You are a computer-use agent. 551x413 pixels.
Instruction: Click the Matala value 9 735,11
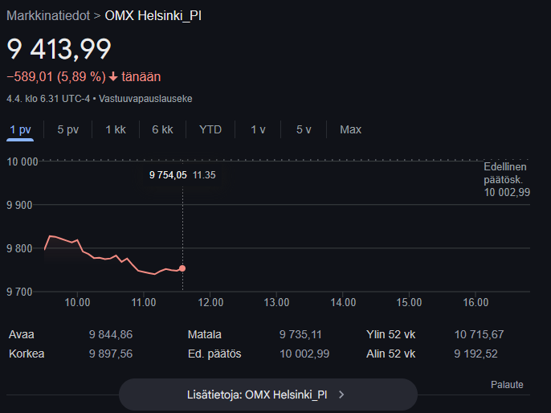coord(300,334)
